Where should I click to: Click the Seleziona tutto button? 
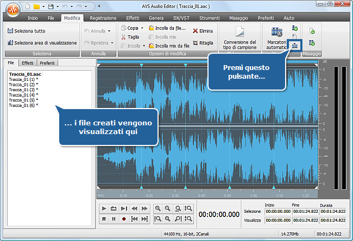[26, 31]
